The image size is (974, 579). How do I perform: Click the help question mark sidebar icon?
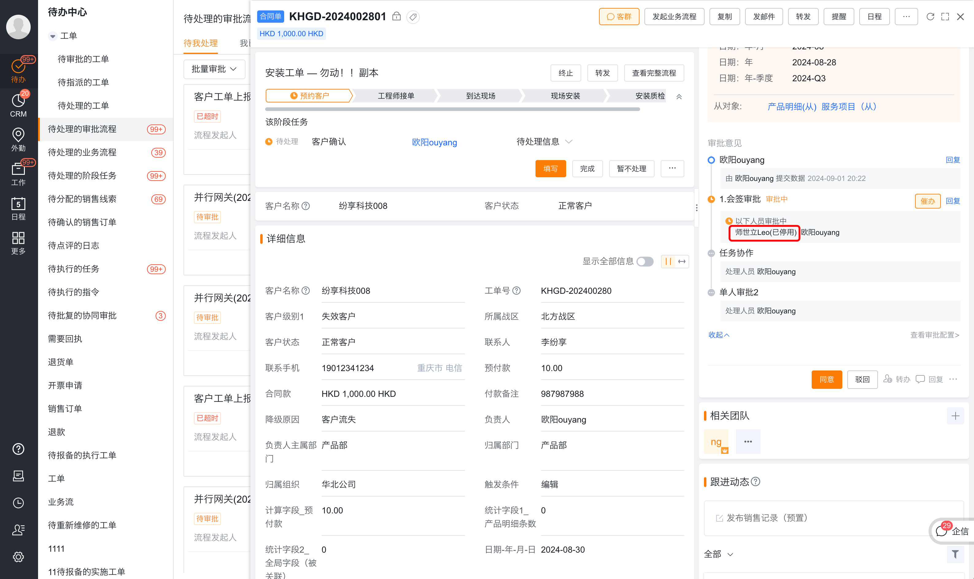[18, 449]
